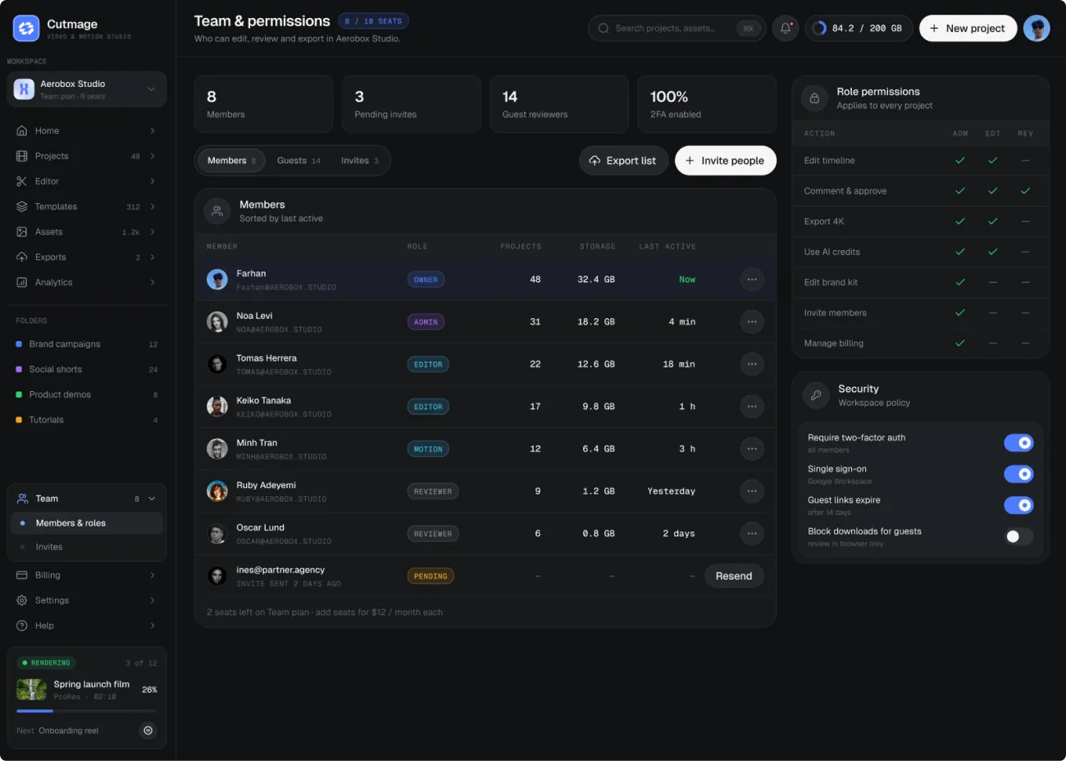Click Invite people button

click(726, 161)
